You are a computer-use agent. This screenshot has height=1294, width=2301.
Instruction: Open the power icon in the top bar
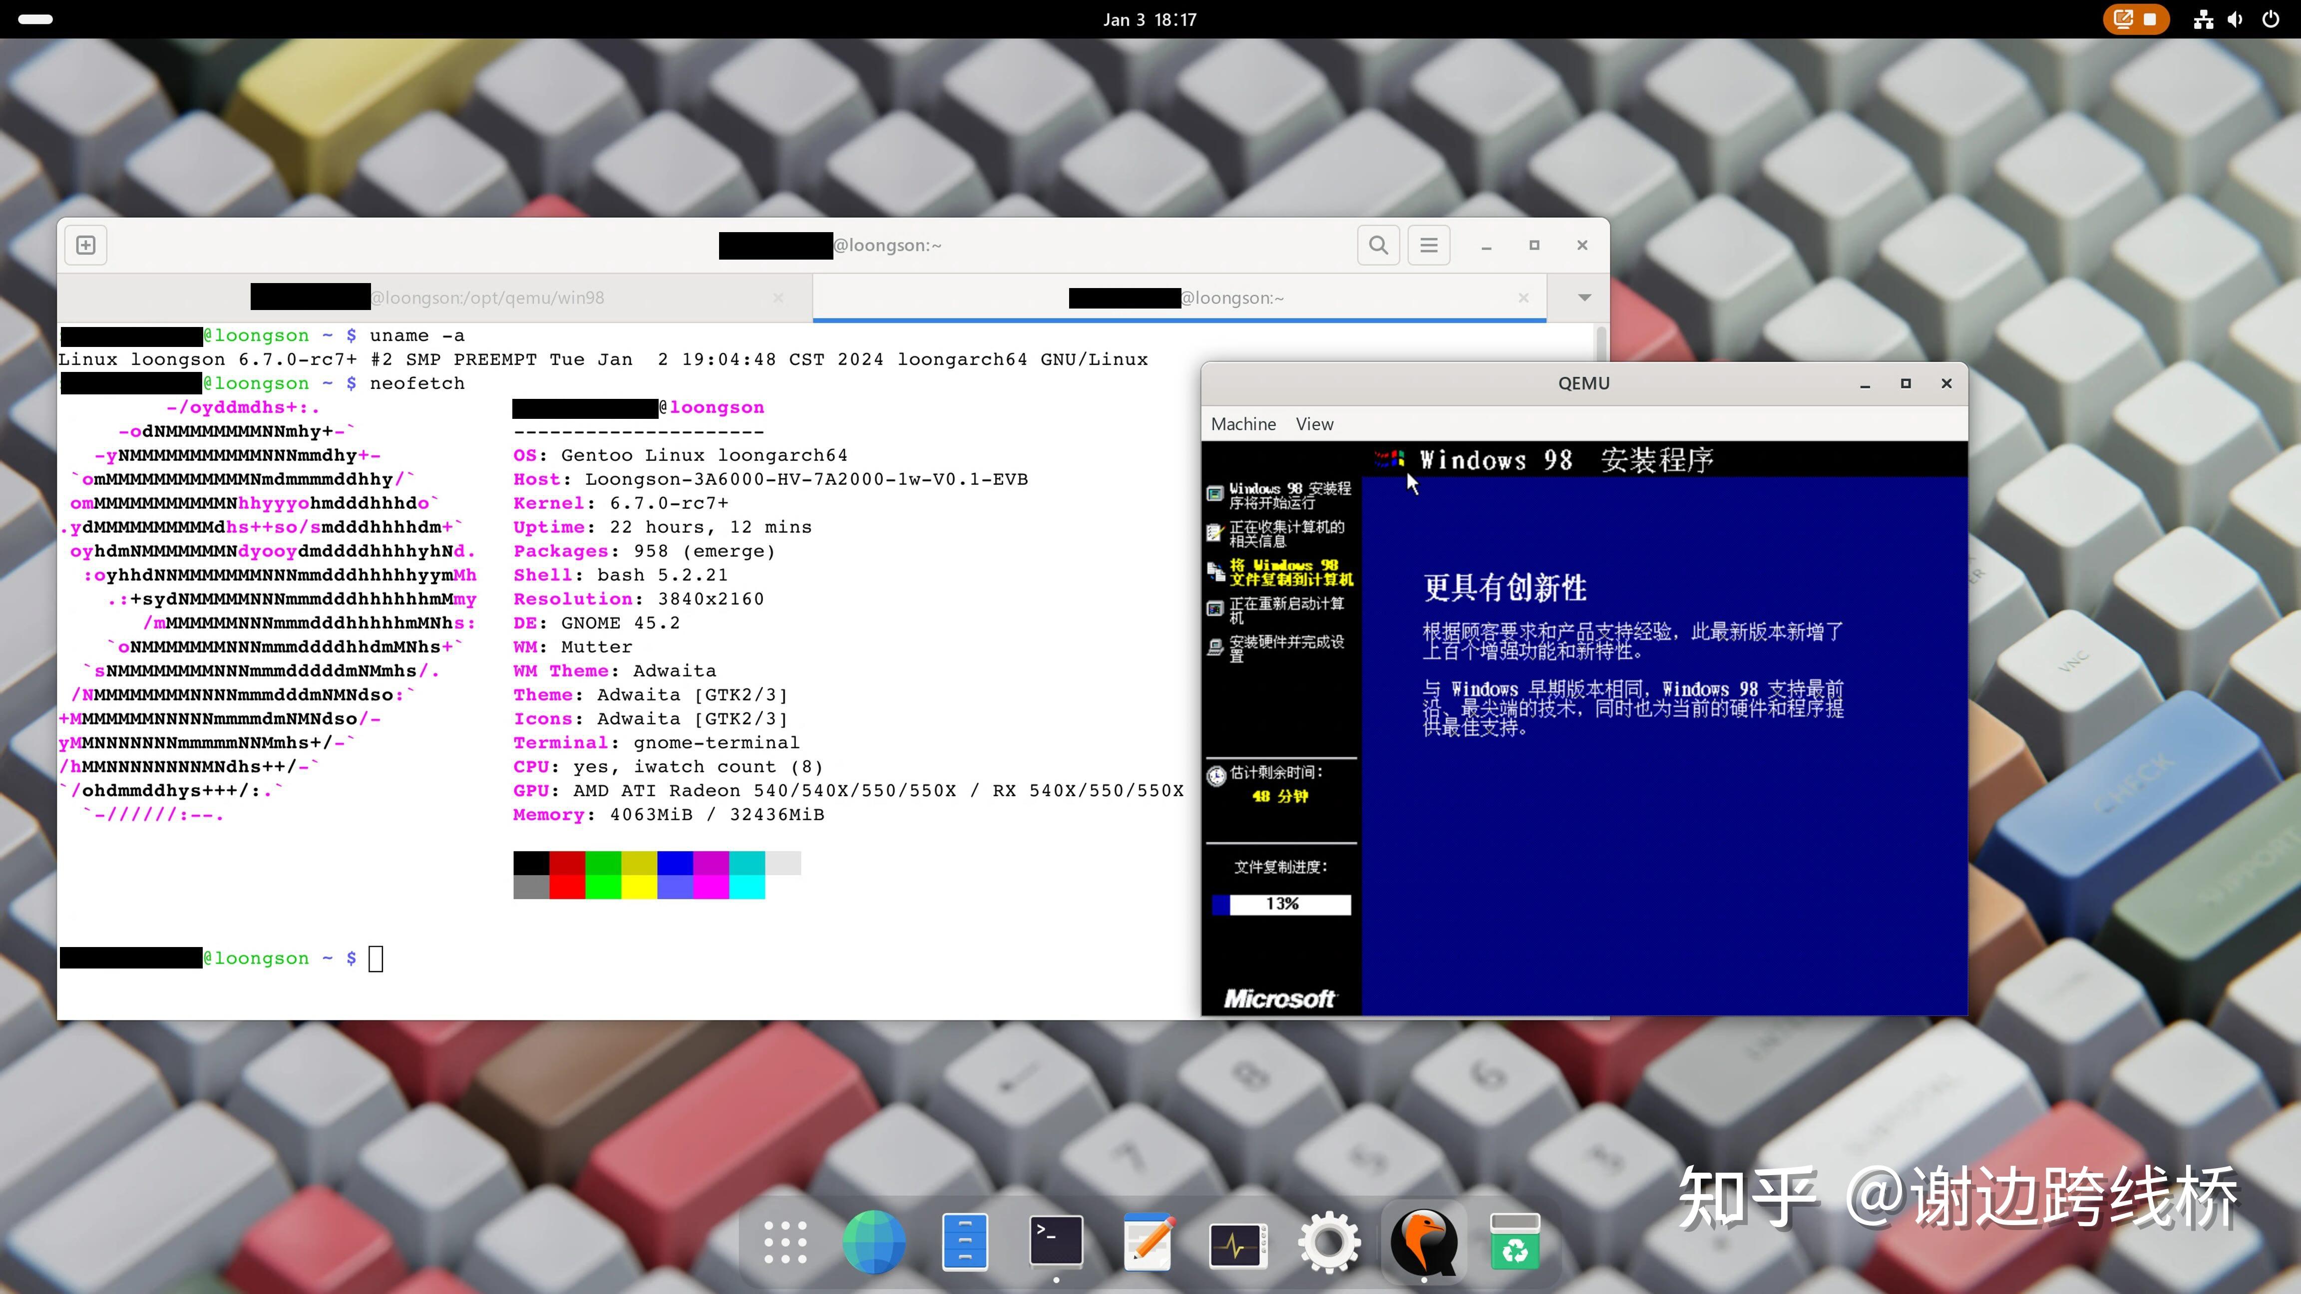(2271, 19)
